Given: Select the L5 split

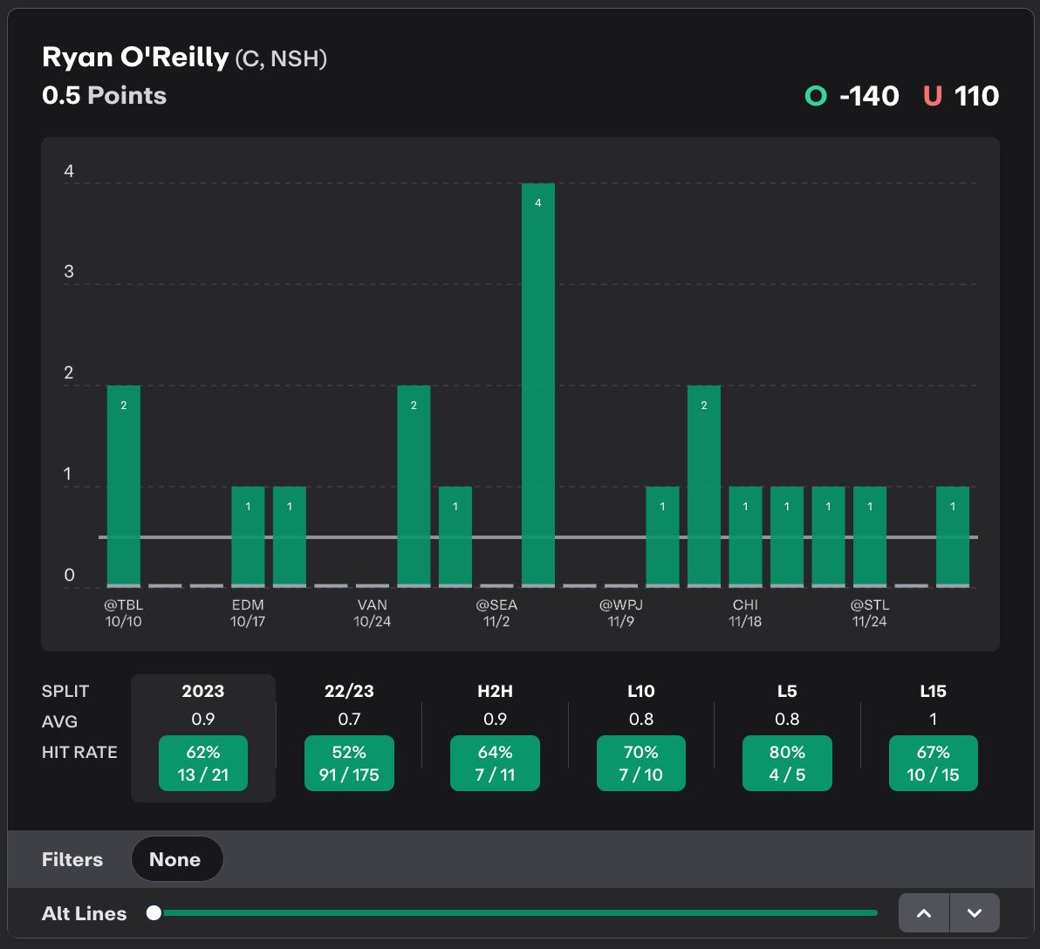Looking at the screenshot, I should [x=787, y=692].
